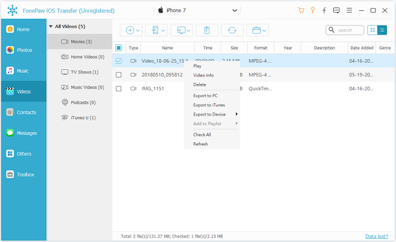Select Podcasts (0) category
The width and height of the screenshot is (396, 242).
79,102
